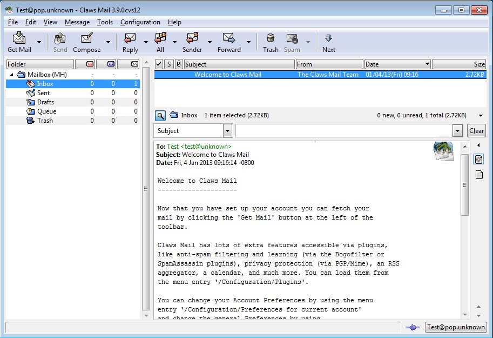Toggle quick search magnifier icon
This screenshot has height=338, width=493.
[160, 116]
